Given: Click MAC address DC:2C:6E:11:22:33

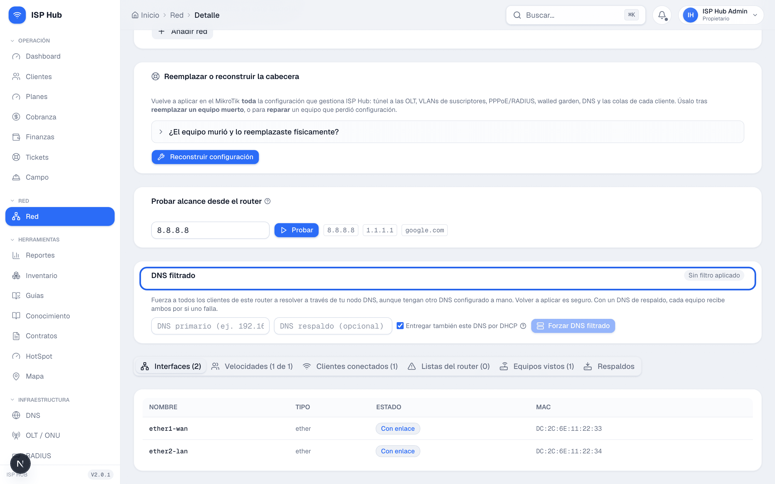Looking at the screenshot, I should pyautogui.click(x=569, y=429).
